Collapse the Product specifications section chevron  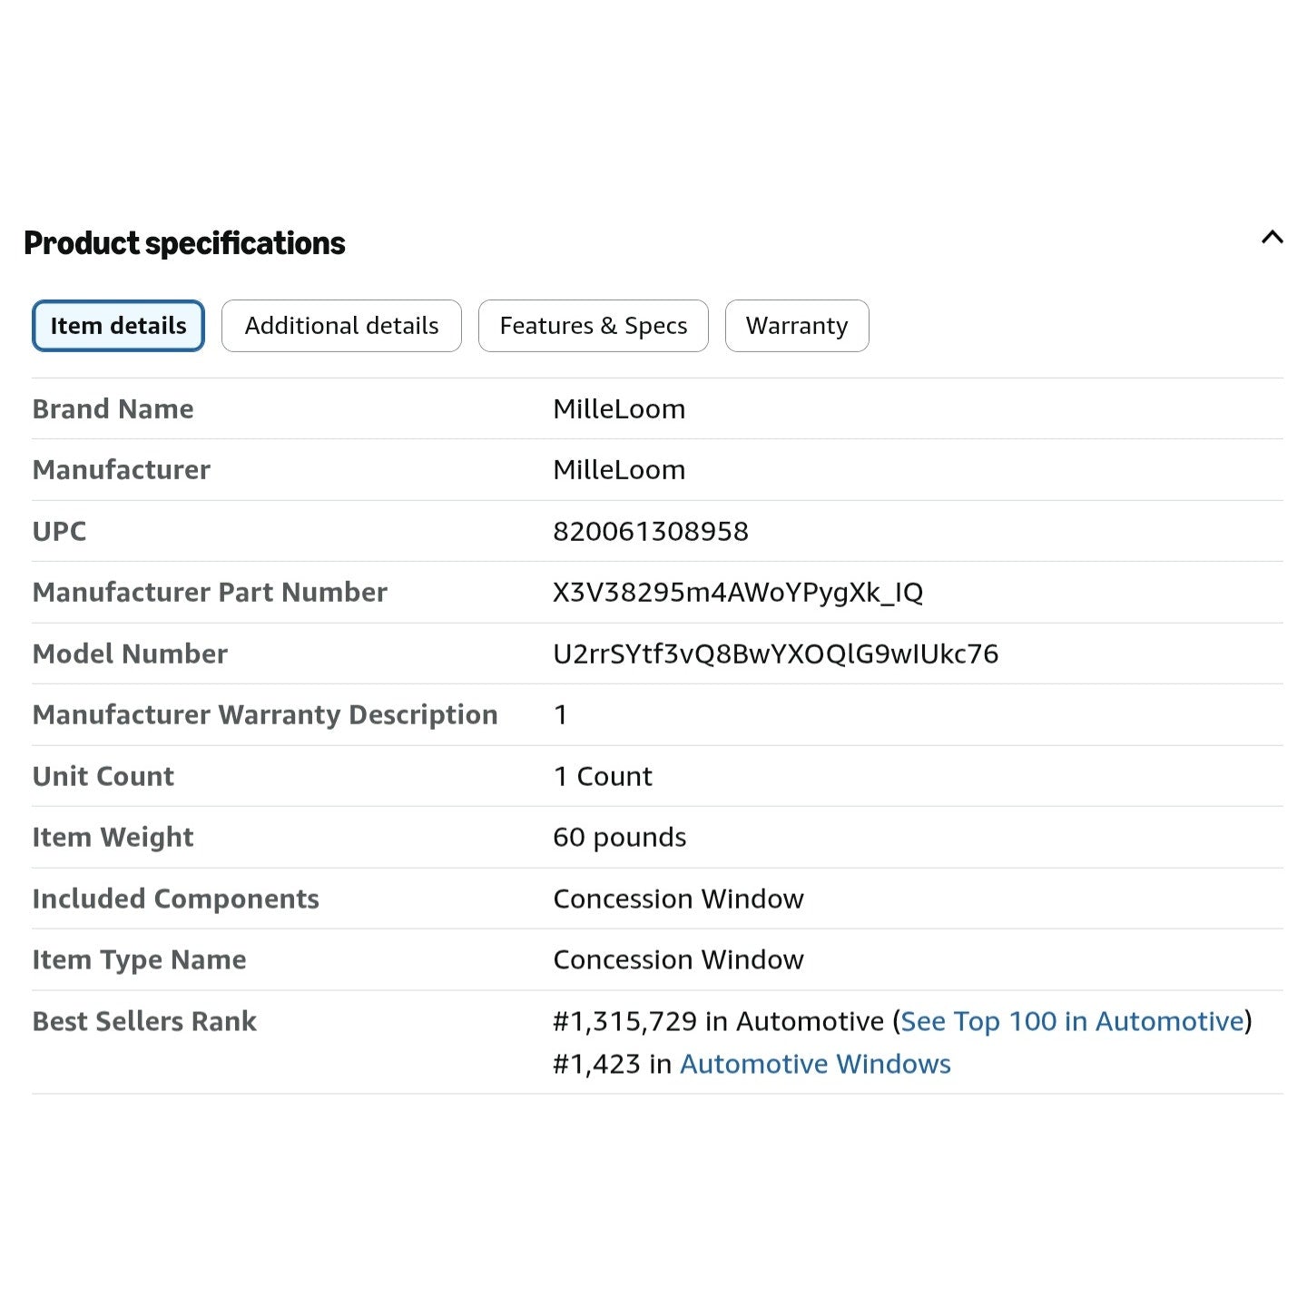click(x=1272, y=238)
